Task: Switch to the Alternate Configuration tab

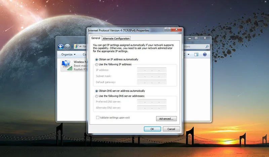Action: pos(116,39)
